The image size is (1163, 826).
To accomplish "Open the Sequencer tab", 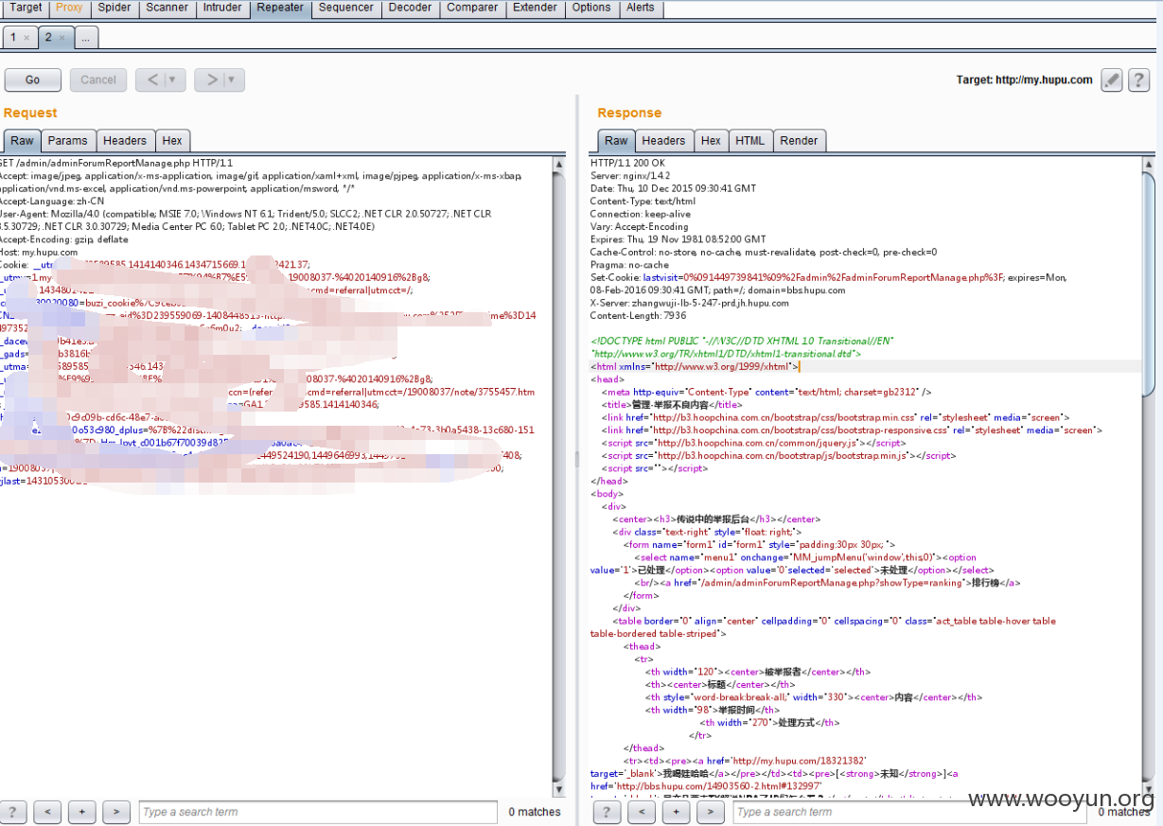I will 346,8.
